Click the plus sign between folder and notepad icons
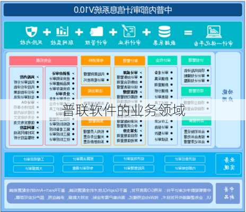The image size is (246, 212). click(x=113, y=32)
